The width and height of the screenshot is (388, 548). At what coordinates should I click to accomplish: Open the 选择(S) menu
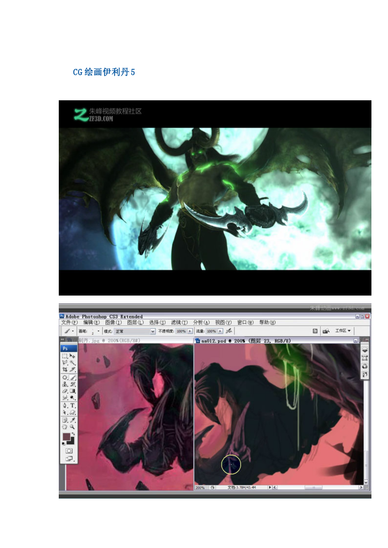[x=157, y=322]
